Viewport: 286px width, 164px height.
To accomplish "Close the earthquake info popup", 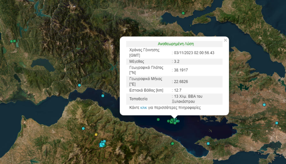I will point(225,40).
